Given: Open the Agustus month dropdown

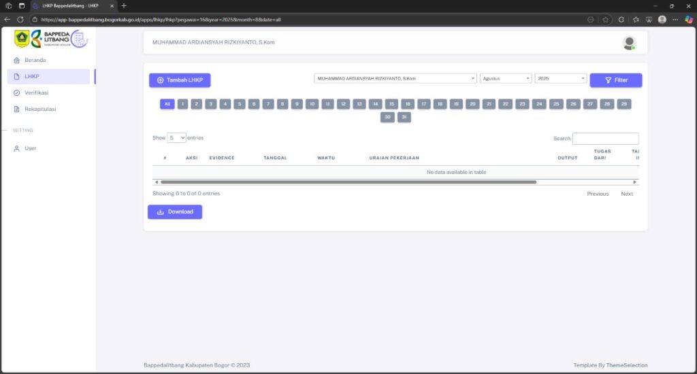Looking at the screenshot, I should (x=506, y=79).
